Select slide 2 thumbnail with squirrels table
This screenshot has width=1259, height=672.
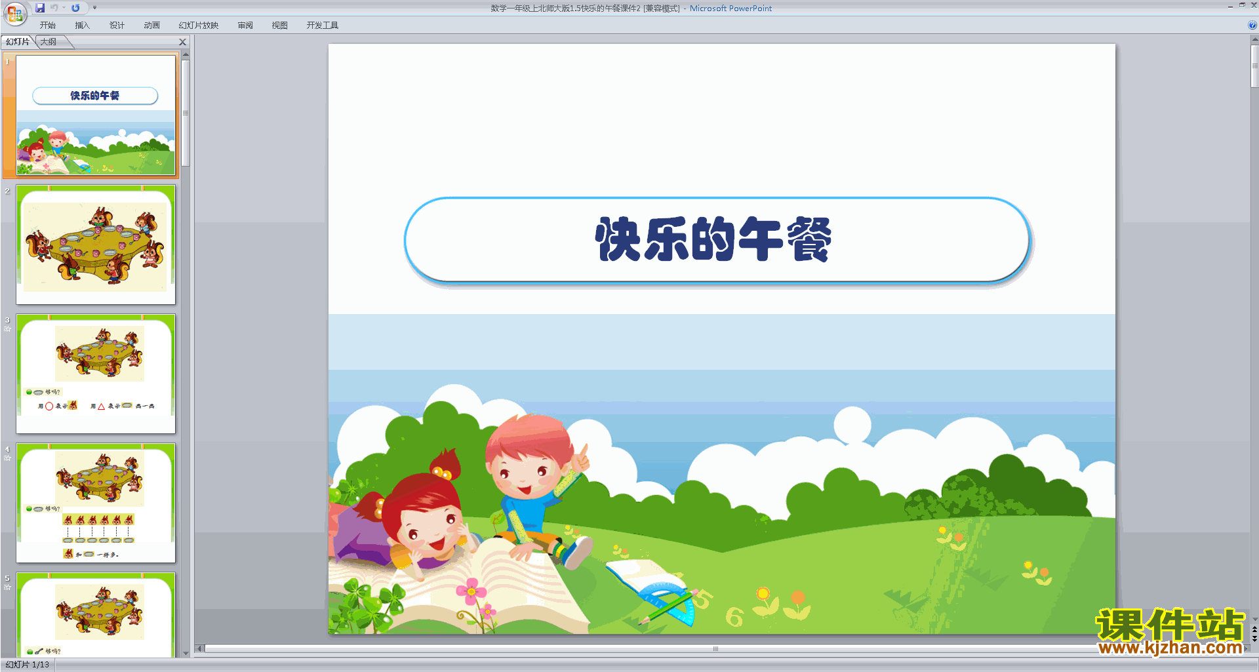click(x=96, y=245)
